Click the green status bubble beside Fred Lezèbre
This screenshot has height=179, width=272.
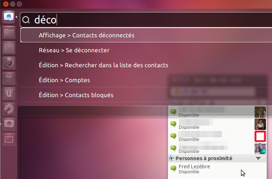click(x=173, y=169)
